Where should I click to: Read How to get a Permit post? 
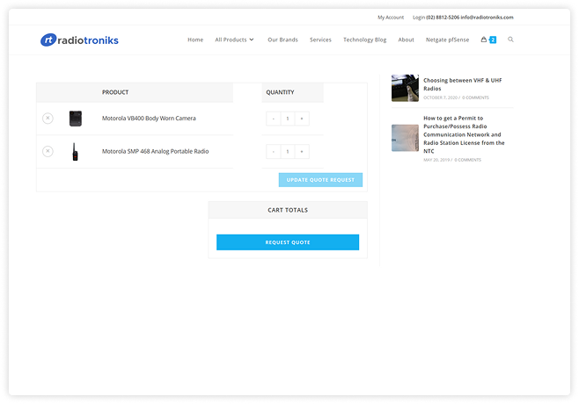pyautogui.click(x=464, y=134)
